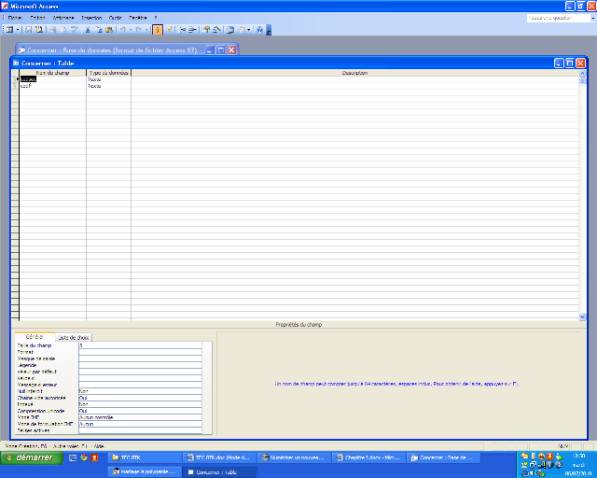
Task: Open the View mode dropdown arrow
Action: click(16, 30)
